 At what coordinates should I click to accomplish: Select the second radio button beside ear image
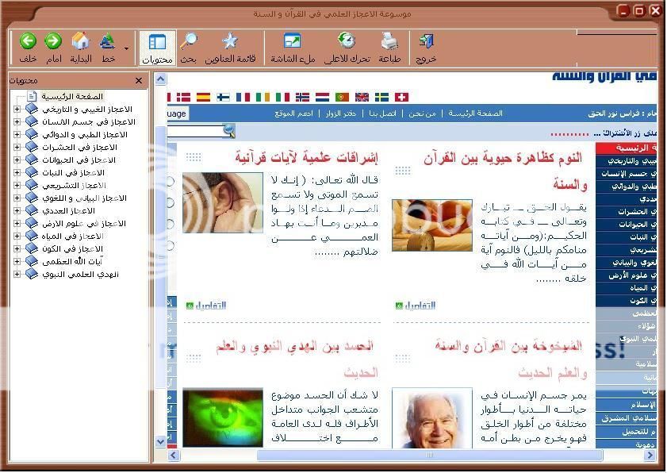(169, 203)
